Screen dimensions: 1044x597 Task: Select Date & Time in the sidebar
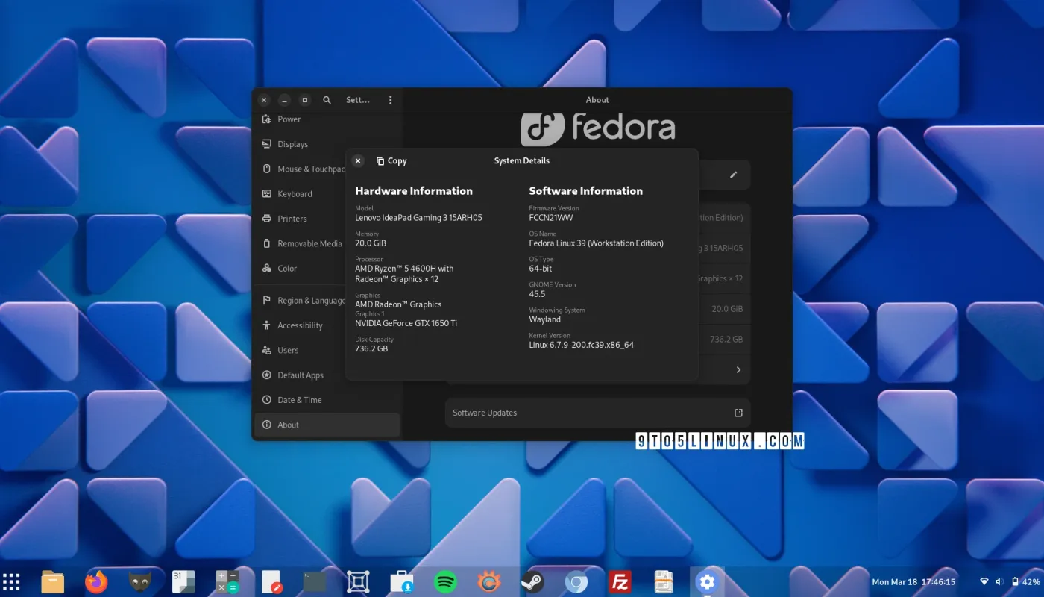tap(327, 400)
